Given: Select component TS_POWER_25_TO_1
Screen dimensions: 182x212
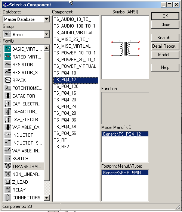Looking at the screenshot, I should (x=75, y=60).
